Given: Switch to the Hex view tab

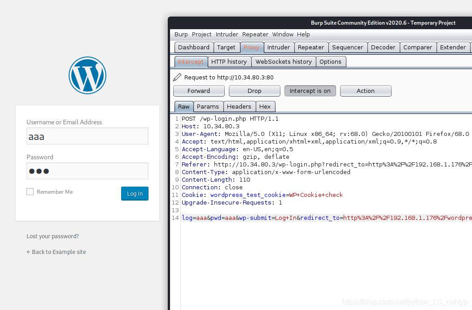Looking at the screenshot, I should [x=265, y=106].
